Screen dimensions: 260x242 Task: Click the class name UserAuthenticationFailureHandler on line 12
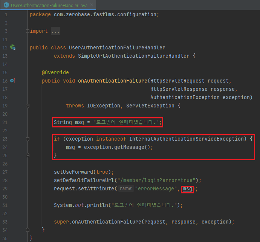117,48
